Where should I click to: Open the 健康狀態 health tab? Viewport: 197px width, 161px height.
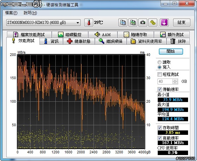(79, 41)
